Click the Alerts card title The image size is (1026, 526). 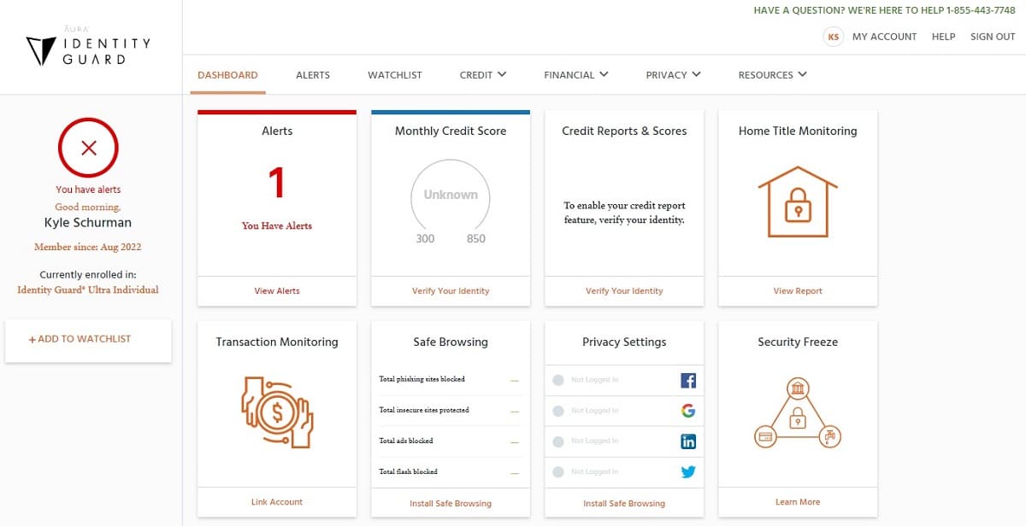[277, 131]
